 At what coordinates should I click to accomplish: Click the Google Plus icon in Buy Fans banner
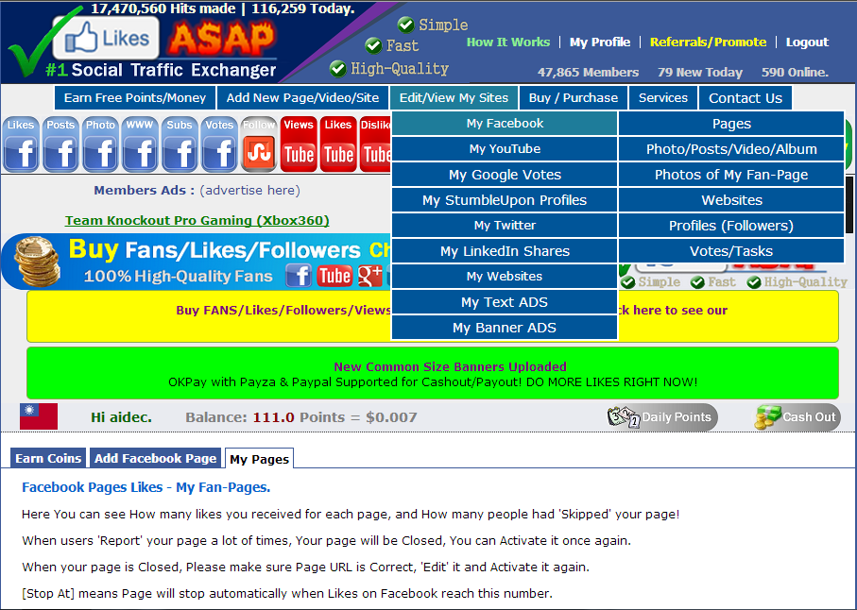coord(370,275)
